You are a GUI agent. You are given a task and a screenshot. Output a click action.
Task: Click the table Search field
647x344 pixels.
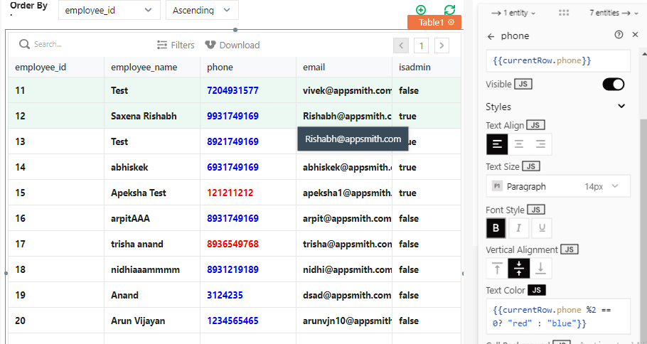[x=82, y=44]
